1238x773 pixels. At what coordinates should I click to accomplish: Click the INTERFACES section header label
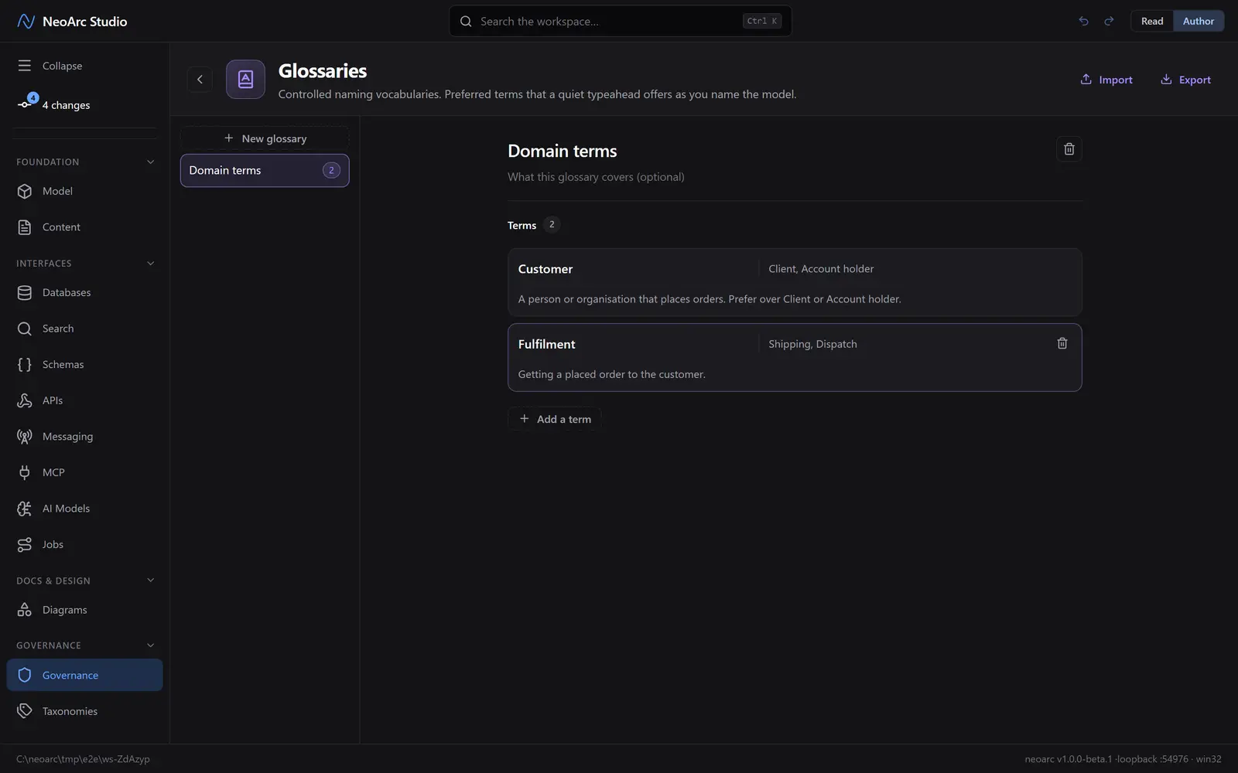[x=44, y=263]
